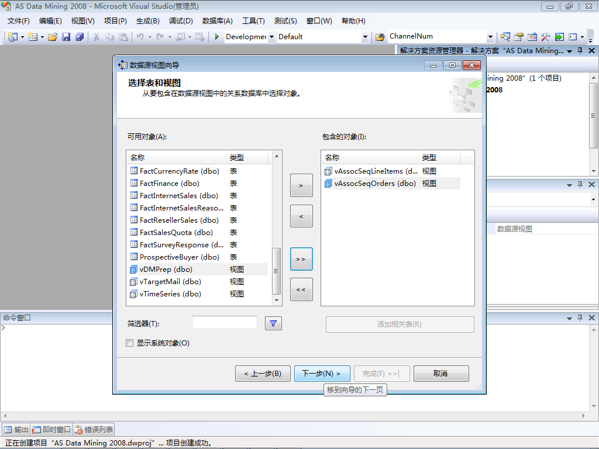Open the Toolbox hammer-wrench icon

point(546,37)
